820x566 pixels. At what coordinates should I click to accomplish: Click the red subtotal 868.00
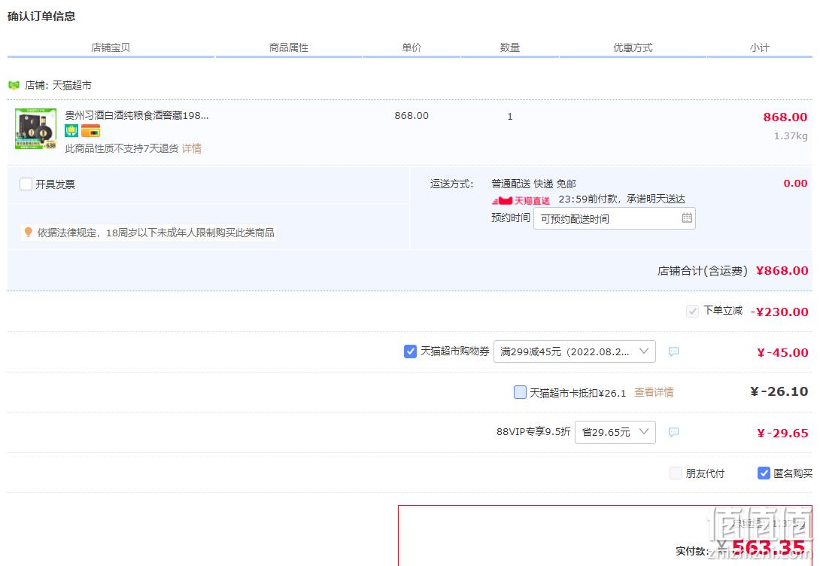tap(785, 117)
